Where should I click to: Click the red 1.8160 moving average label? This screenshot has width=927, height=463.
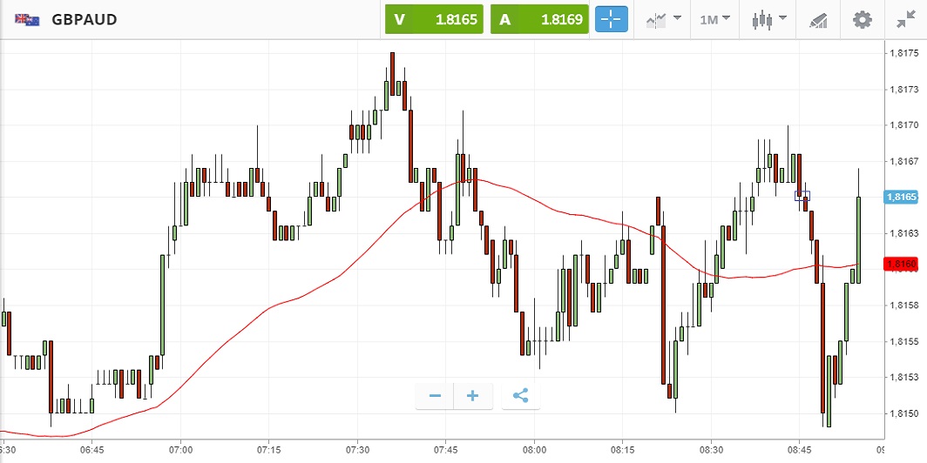pyautogui.click(x=901, y=264)
